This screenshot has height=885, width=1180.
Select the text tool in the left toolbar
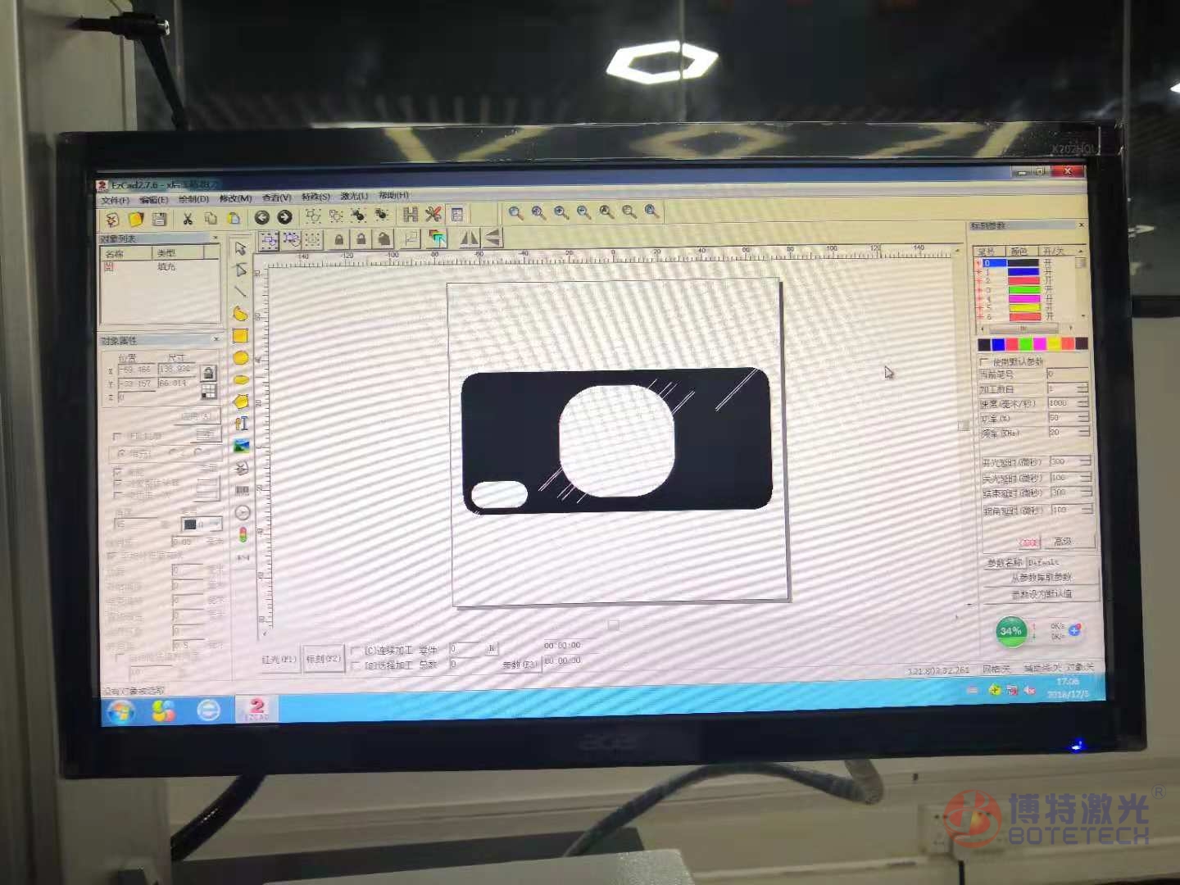[x=241, y=424]
